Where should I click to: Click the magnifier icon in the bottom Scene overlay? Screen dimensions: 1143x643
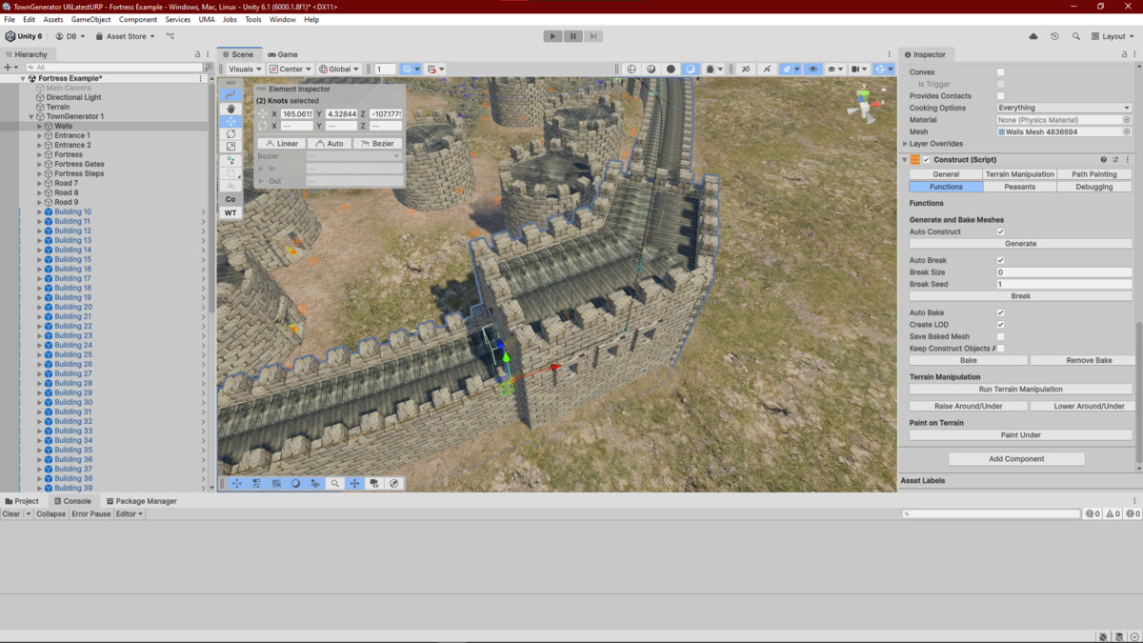coord(335,483)
